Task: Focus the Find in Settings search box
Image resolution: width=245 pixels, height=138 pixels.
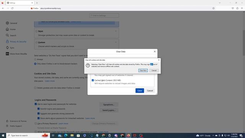Action: [104, 15]
